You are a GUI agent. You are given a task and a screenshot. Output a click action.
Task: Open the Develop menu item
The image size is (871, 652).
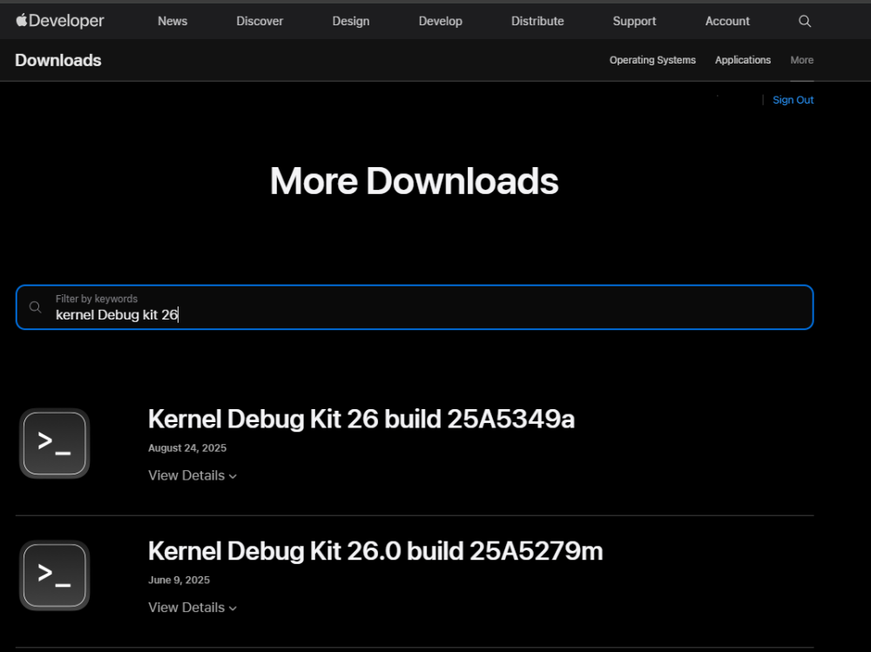pos(440,21)
